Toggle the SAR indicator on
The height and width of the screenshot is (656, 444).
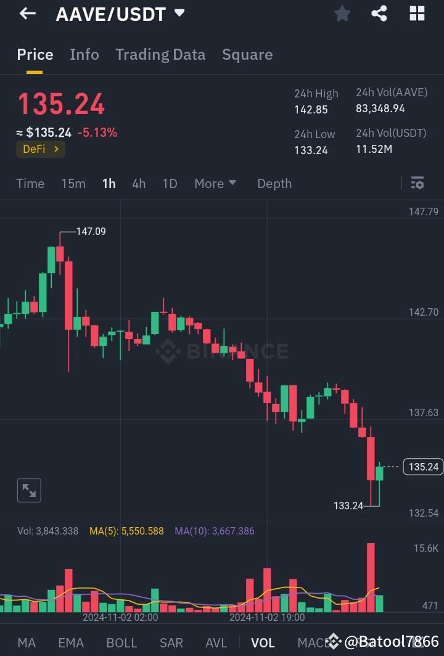click(171, 642)
